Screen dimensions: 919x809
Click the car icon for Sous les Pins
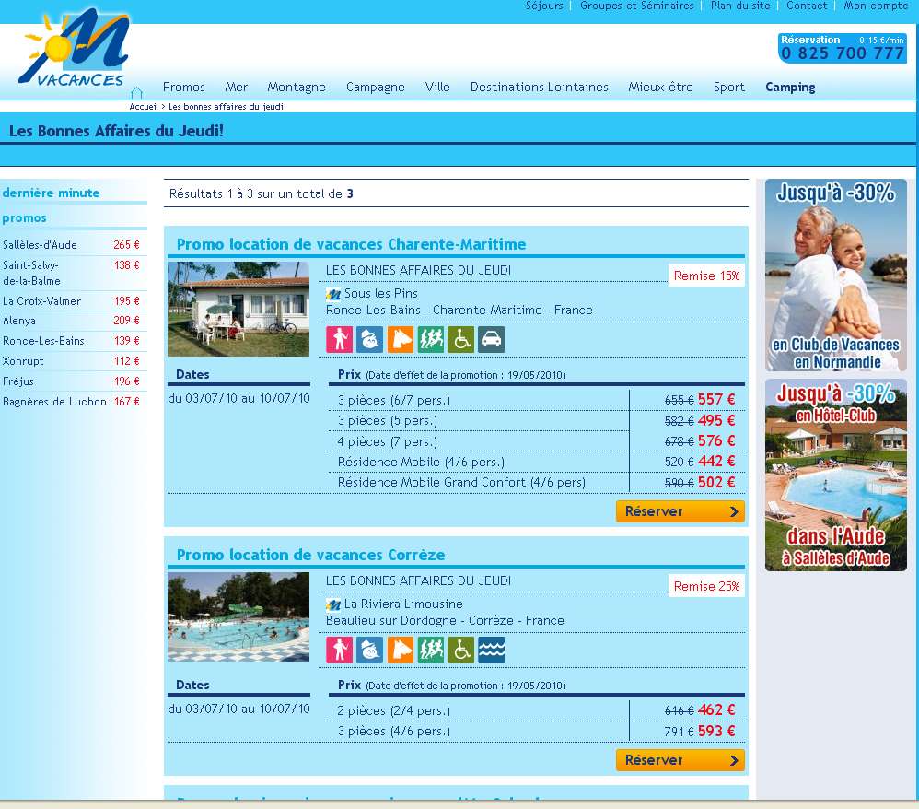(491, 340)
